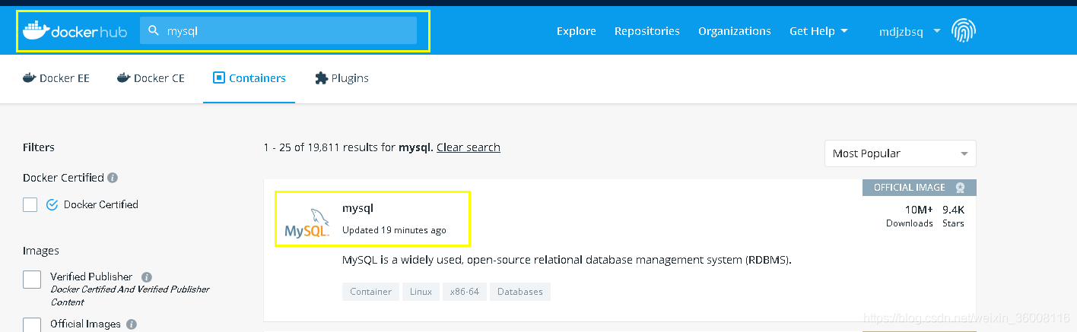This screenshot has height=332, width=1077.
Task: Click the 10M+ Downloads count
Action: click(910, 216)
